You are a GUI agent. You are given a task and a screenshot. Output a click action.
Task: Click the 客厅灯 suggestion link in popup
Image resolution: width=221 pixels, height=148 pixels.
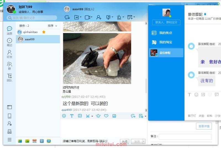(x=192, y=116)
